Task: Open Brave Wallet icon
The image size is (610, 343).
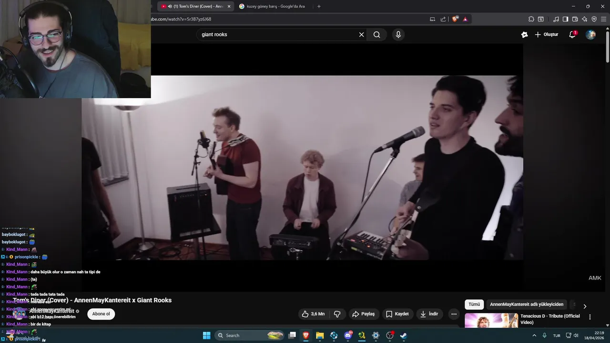Action: 575,19
